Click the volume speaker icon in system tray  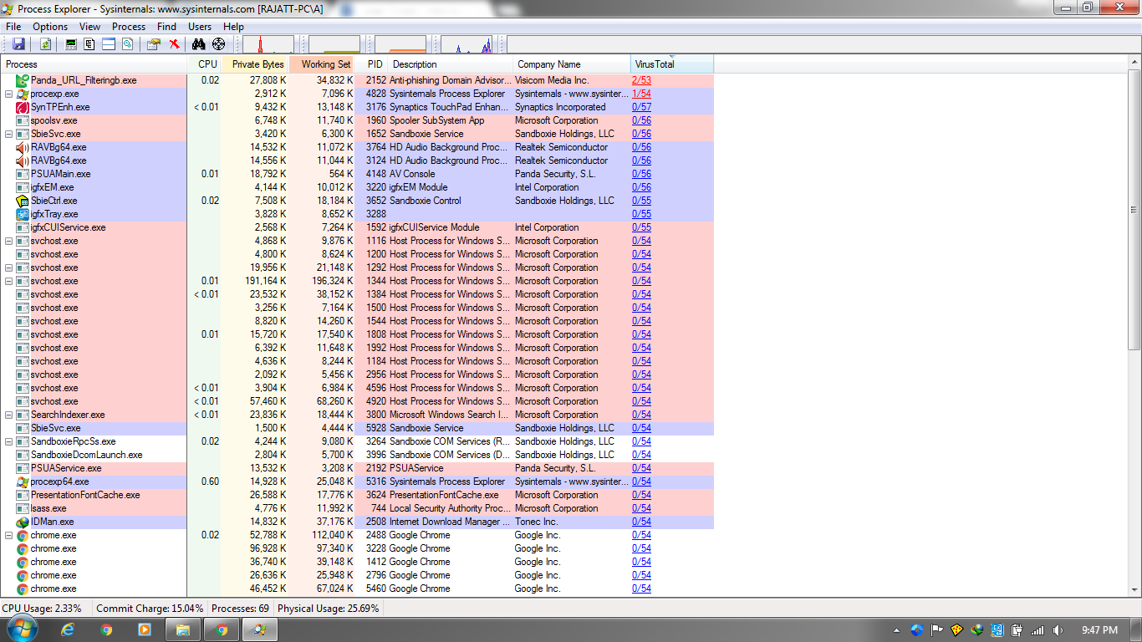pos(1058,630)
